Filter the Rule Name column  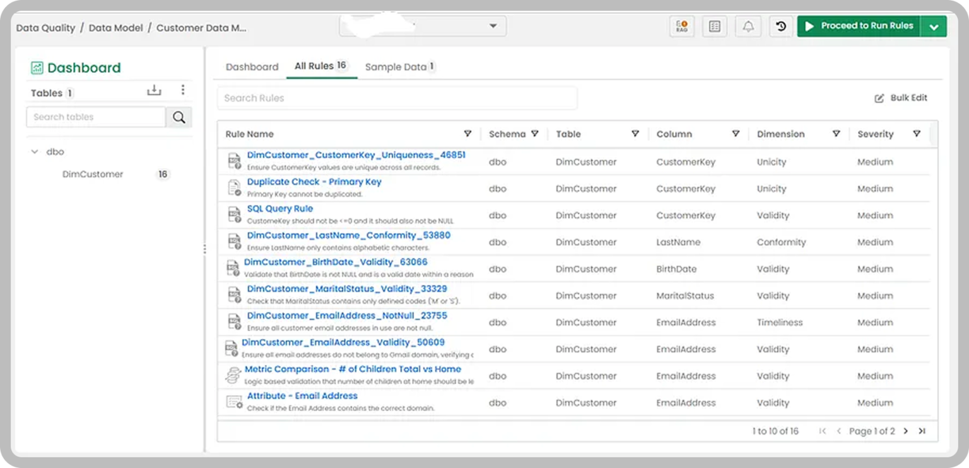tap(467, 134)
